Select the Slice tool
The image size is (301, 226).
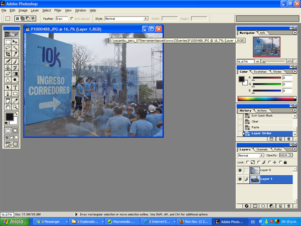click(x=15, y=54)
